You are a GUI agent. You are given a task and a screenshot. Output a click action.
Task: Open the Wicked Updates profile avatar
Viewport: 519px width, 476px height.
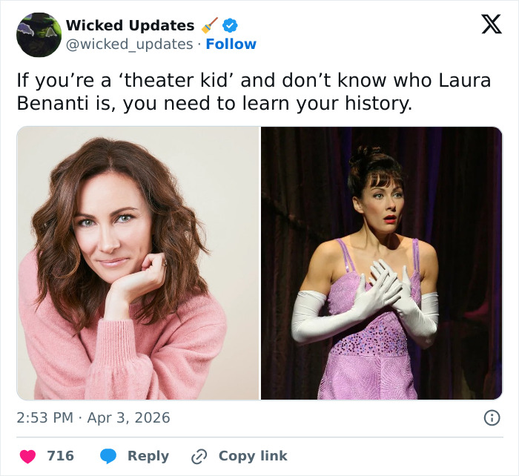(39, 34)
